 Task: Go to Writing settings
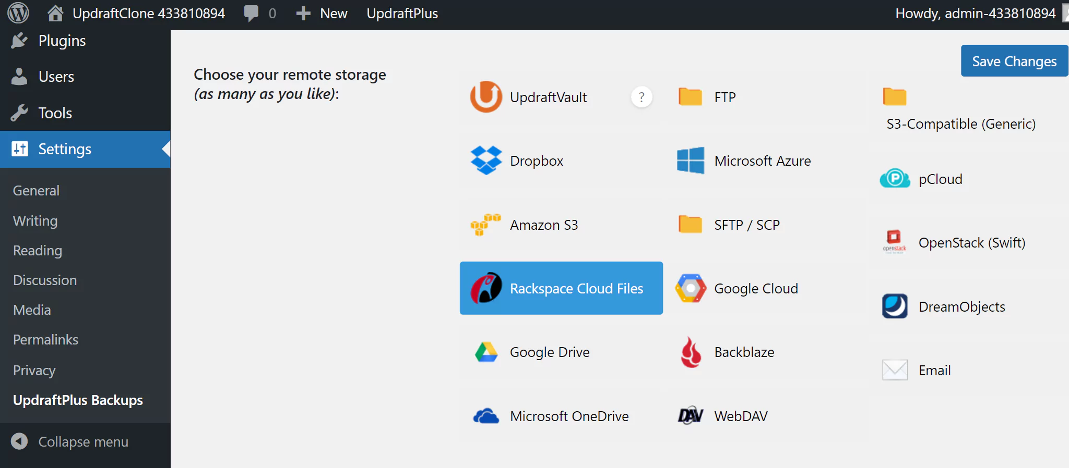coord(35,221)
